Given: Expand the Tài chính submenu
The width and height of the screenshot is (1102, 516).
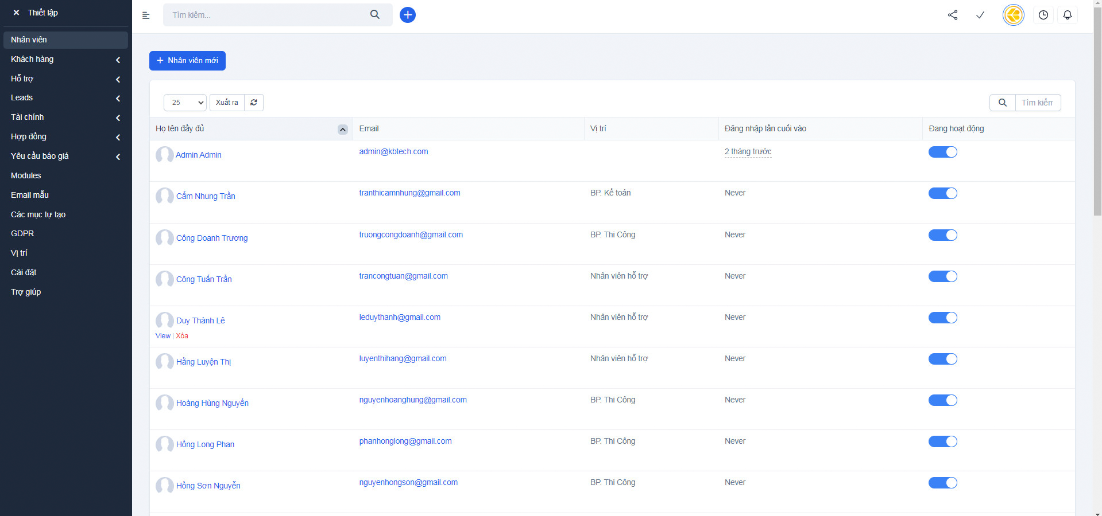Looking at the screenshot, I should point(65,118).
